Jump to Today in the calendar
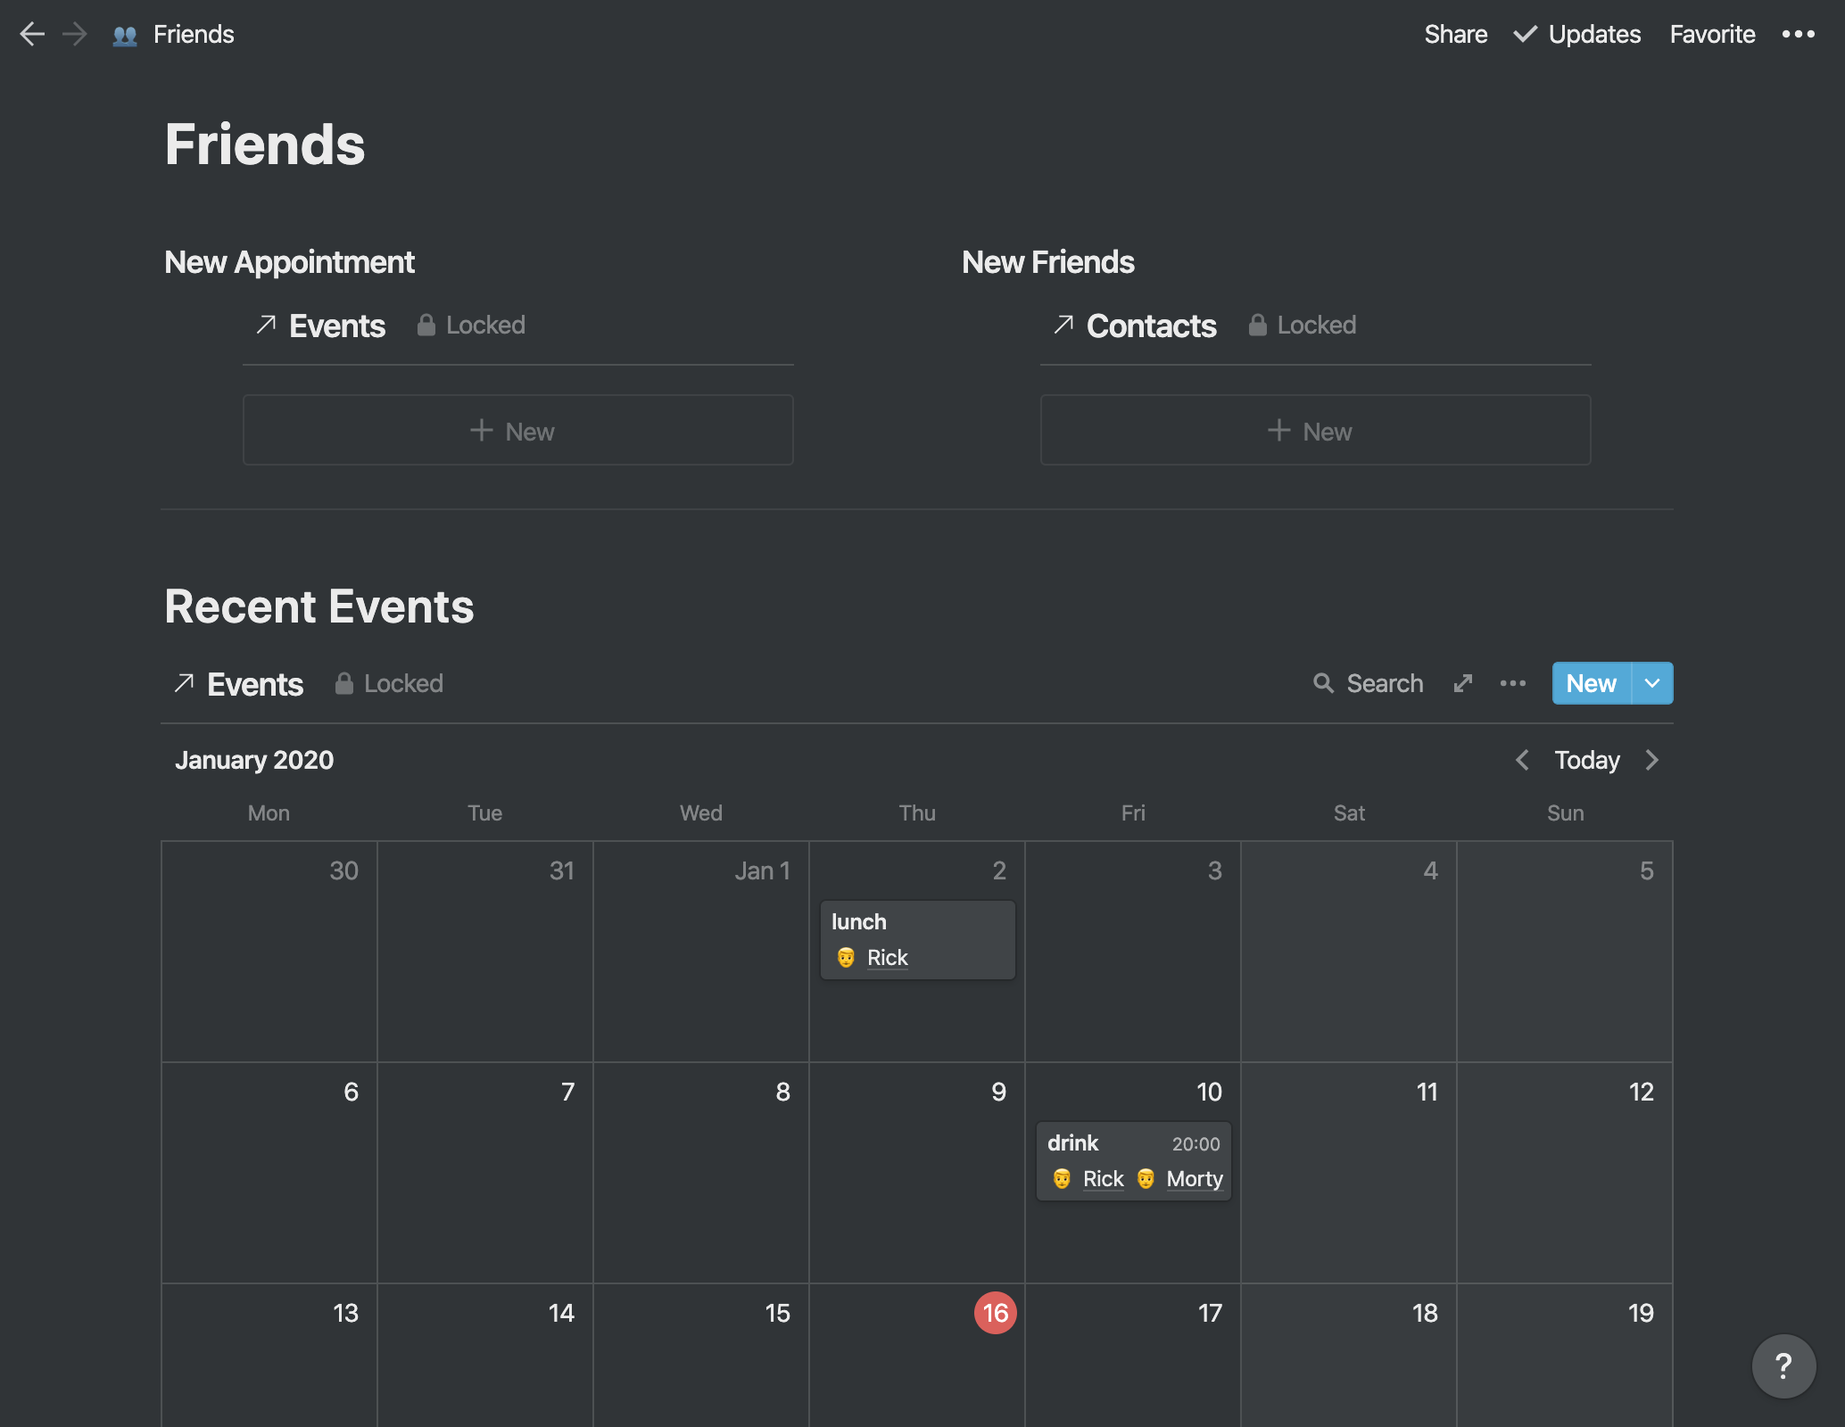Viewport: 1845px width, 1427px height. pos(1586,760)
